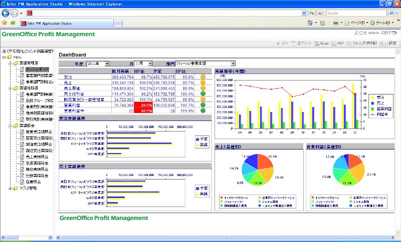This screenshot has height=242, width=401.
Task: Click the document icon beside ダッシュボード
Action: (22, 69)
